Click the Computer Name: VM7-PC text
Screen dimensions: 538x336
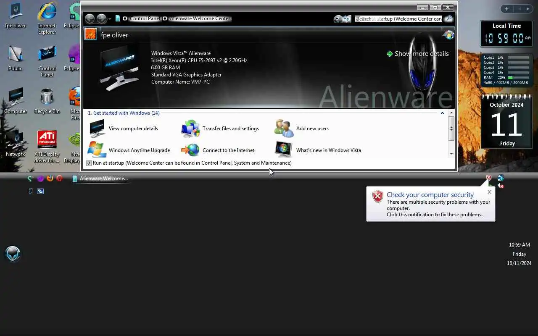180,82
